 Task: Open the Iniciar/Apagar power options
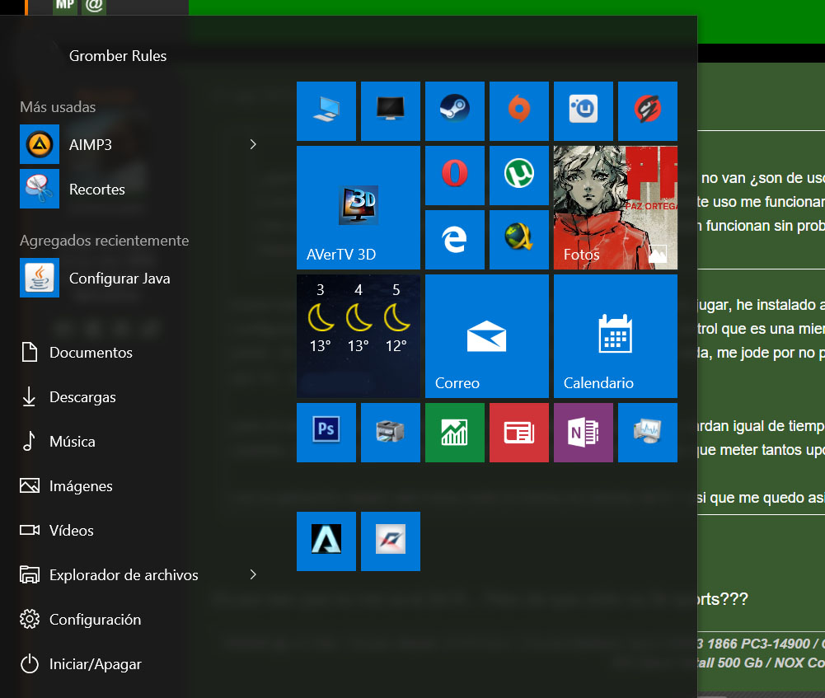pyautogui.click(x=95, y=664)
